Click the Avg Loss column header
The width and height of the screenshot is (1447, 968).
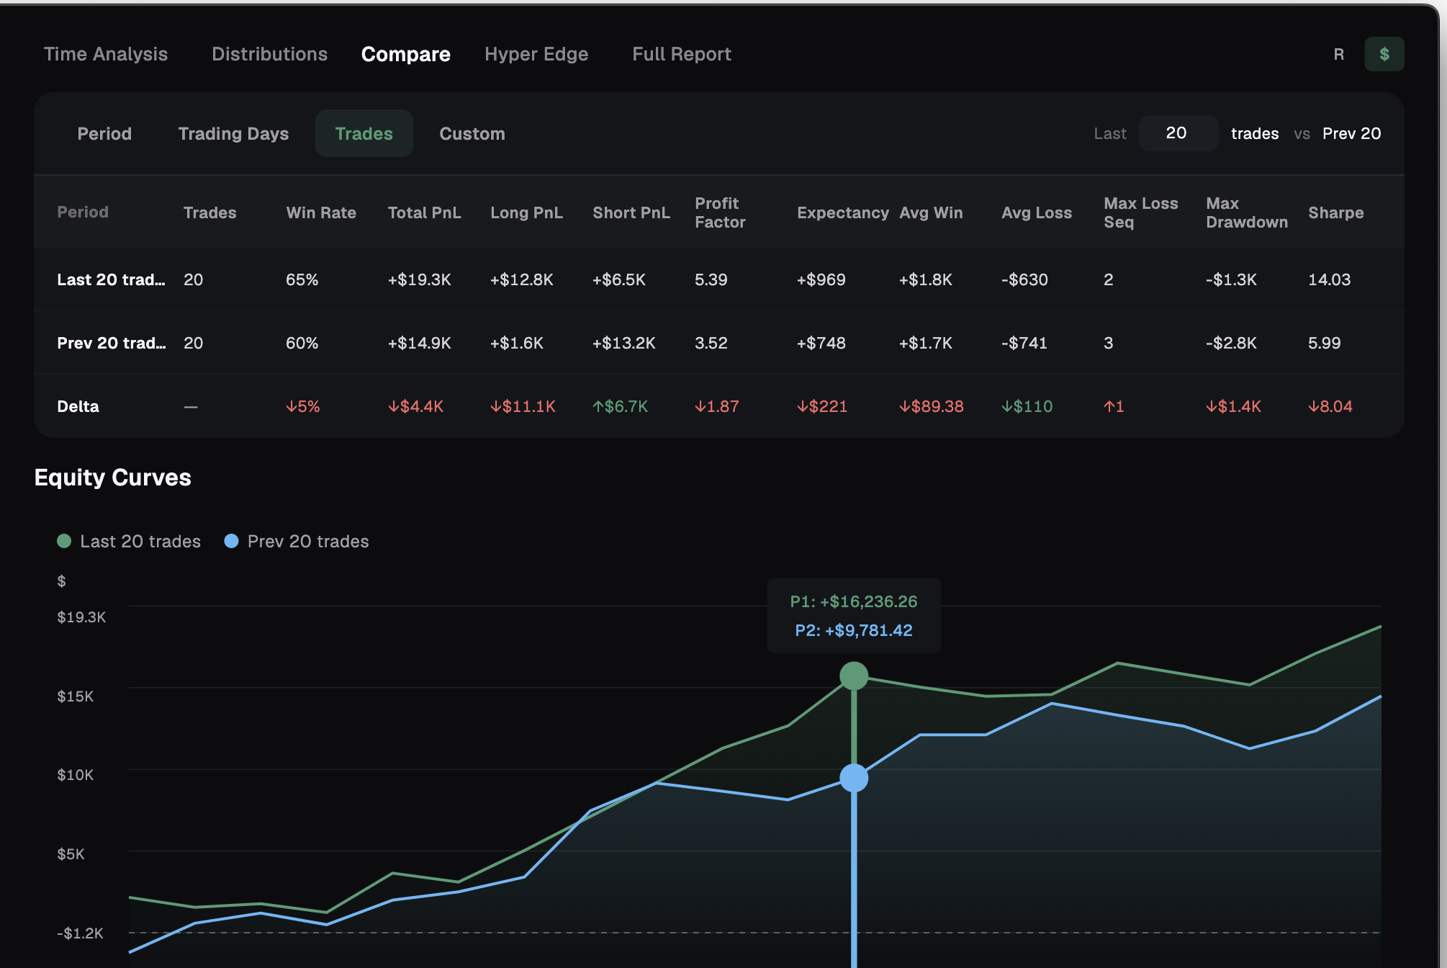(x=1036, y=212)
